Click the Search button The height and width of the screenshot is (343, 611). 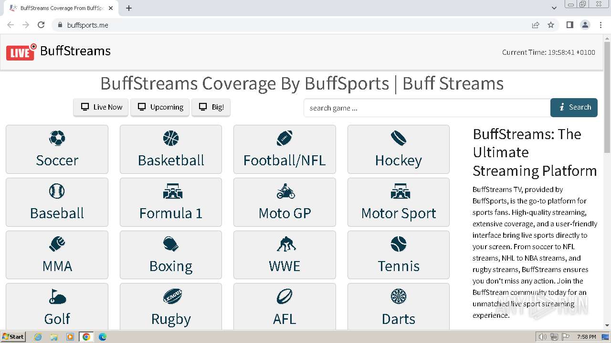tap(574, 107)
